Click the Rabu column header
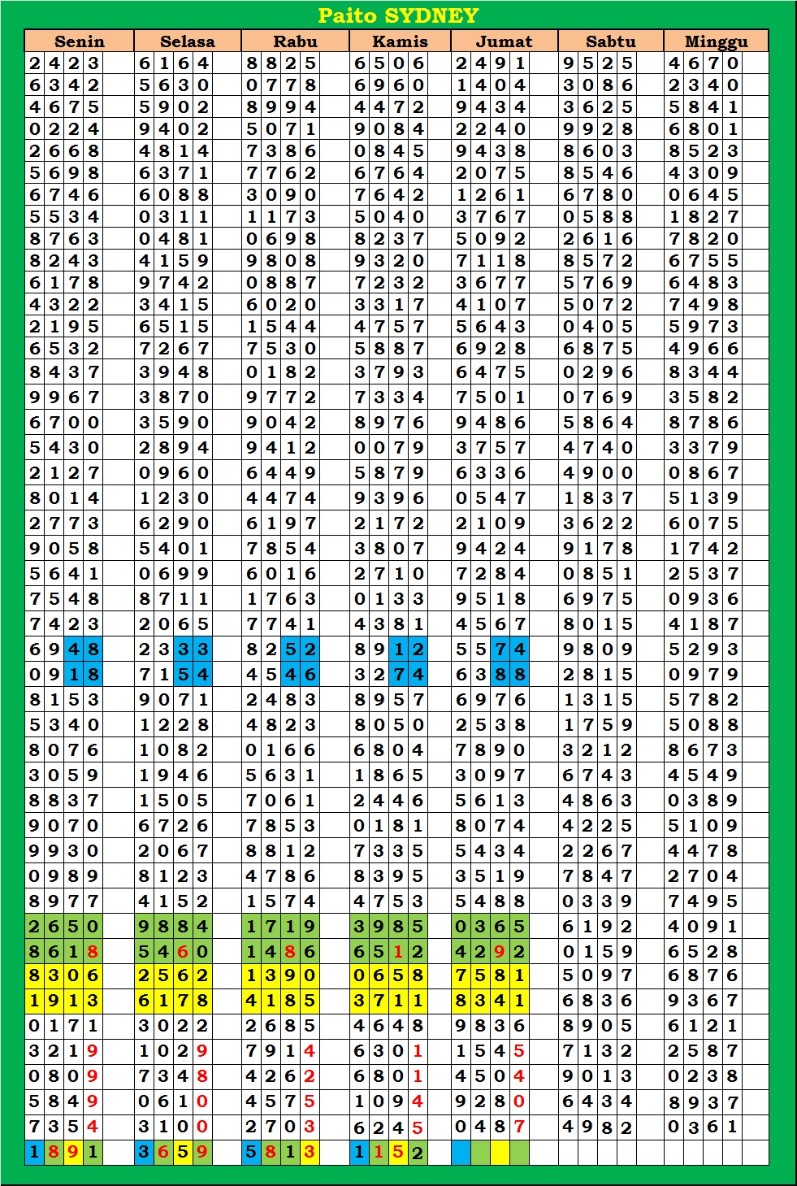 pyautogui.click(x=295, y=41)
